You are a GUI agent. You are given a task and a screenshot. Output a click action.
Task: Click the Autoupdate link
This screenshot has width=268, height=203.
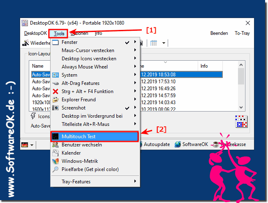coord(157,144)
